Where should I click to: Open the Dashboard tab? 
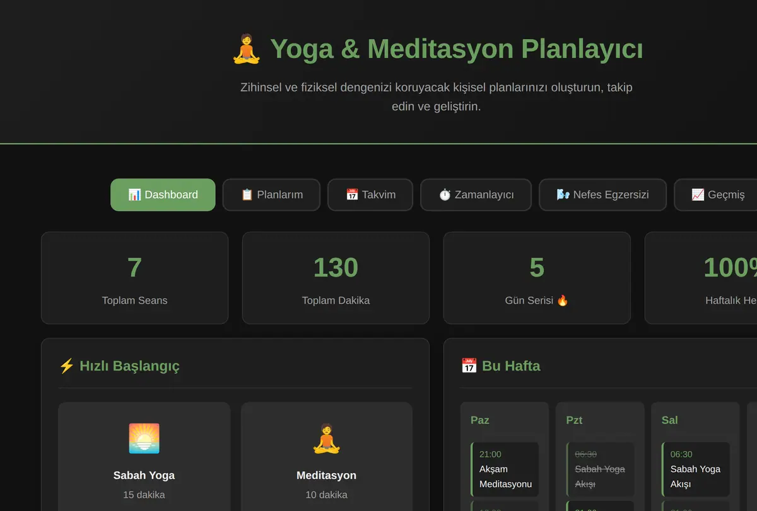click(x=163, y=195)
